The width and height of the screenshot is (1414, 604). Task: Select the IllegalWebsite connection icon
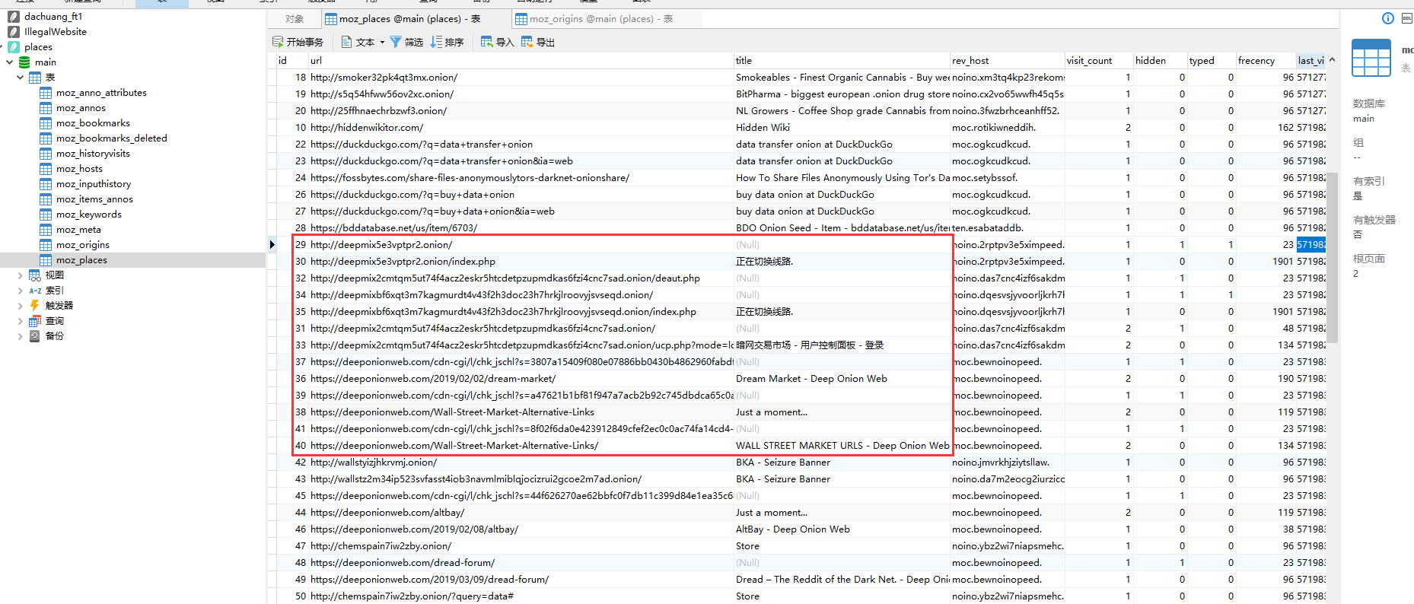tap(14, 31)
